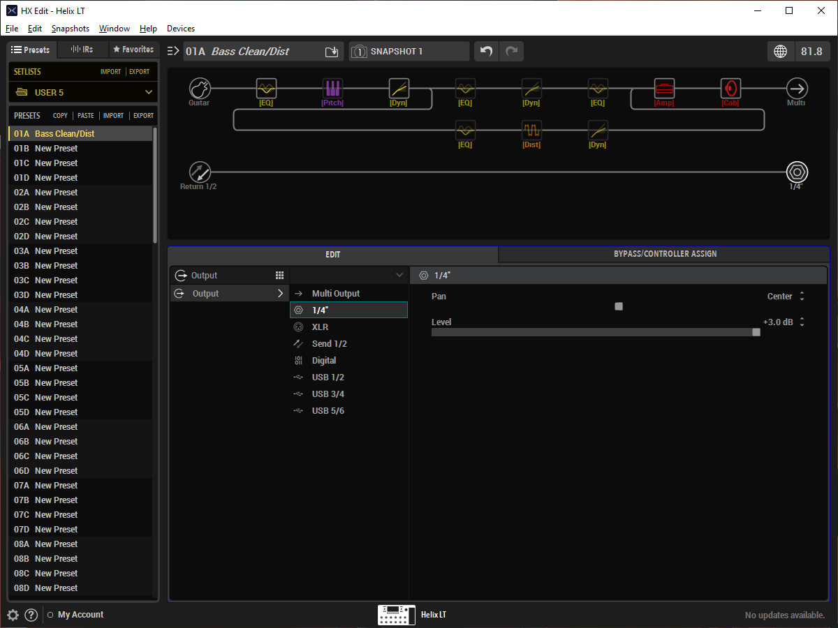Click the undo arrow button
The image size is (838, 628).
(487, 52)
